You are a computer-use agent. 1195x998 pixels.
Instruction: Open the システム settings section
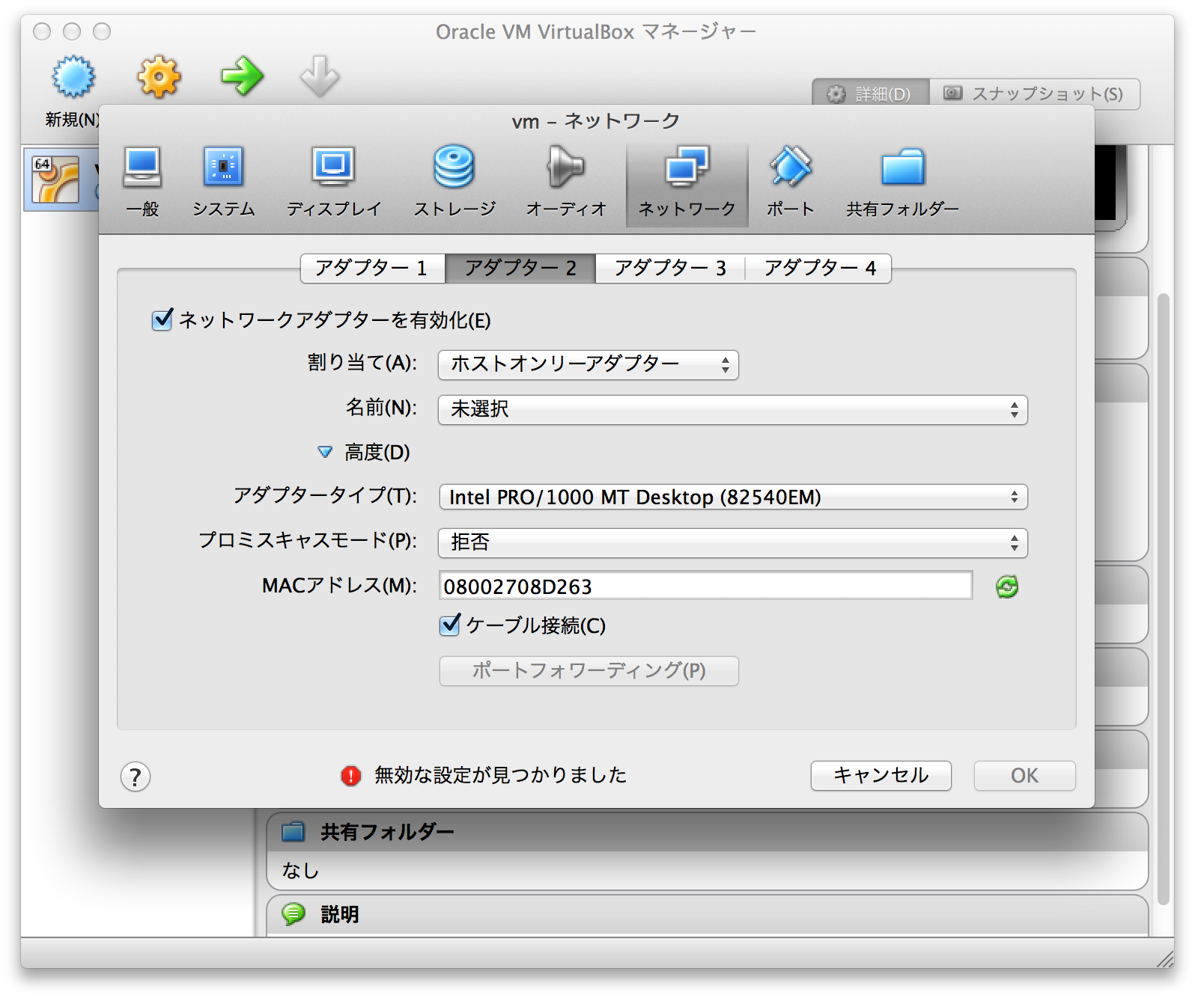(223, 183)
